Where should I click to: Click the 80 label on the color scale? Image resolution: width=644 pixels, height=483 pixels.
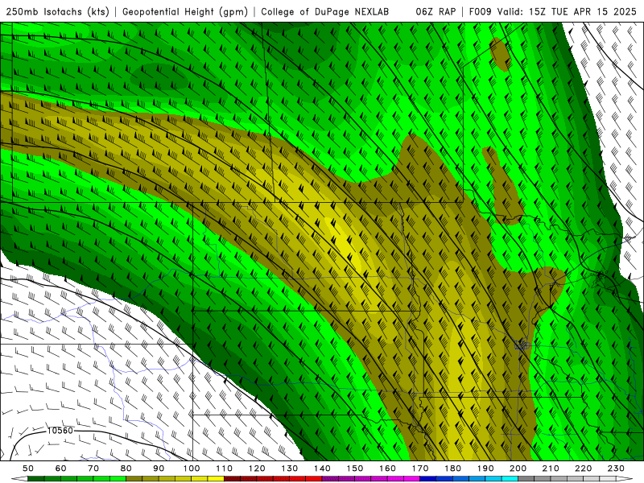(126, 469)
